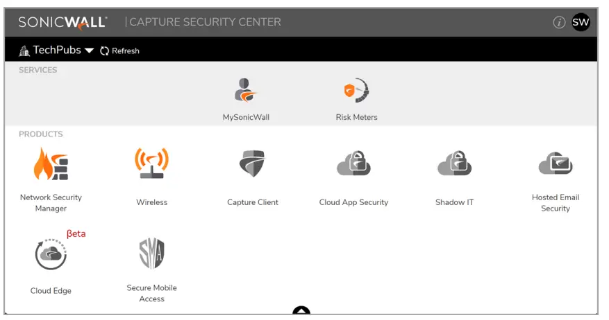609x320 pixels.
Task: Open the Hosted Email Security icon
Action: click(555, 164)
